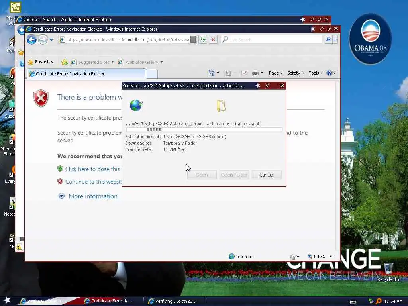Open a new blank tab
The height and width of the screenshot is (306, 408).
152,74
